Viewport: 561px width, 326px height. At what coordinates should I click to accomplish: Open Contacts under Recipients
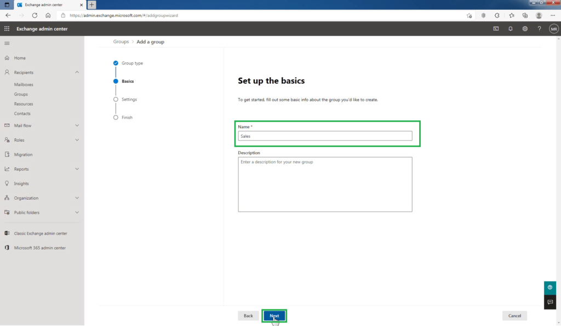click(x=22, y=114)
